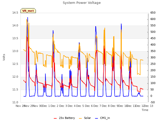Click the 200 right axis value
This screenshot has height=123, width=164.
(153, 70)
